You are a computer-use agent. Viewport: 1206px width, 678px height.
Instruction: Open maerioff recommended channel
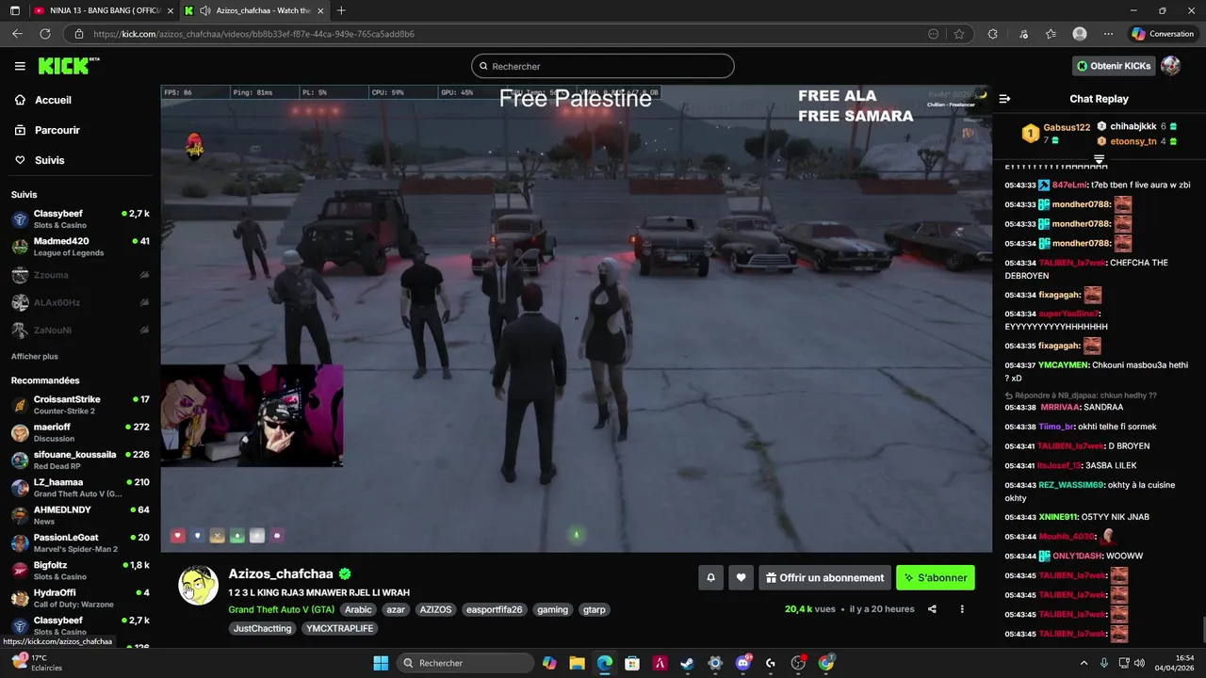pos(80,432)
